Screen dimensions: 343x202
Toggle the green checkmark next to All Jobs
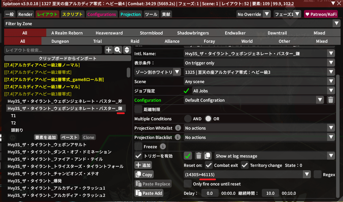coord(187,91)
